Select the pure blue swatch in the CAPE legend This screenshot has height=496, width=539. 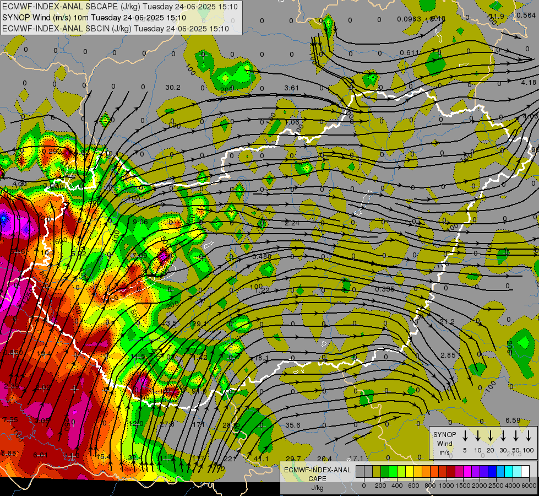[492, 472]
